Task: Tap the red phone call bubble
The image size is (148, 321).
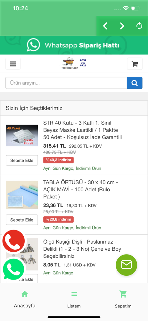Action: point(13,241)
